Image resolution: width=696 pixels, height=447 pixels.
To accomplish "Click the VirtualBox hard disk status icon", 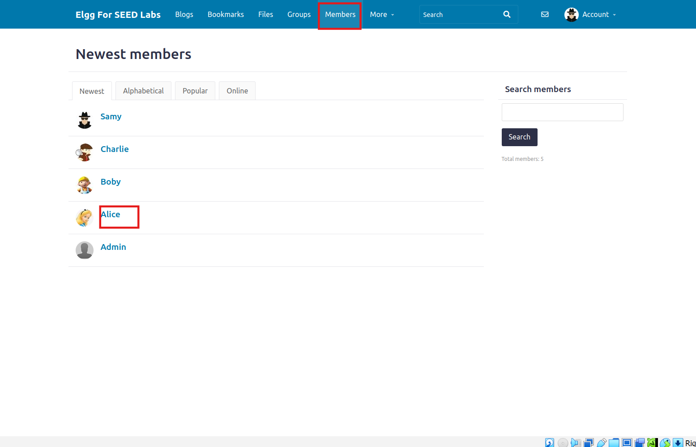I will click(x=550, y=443).
